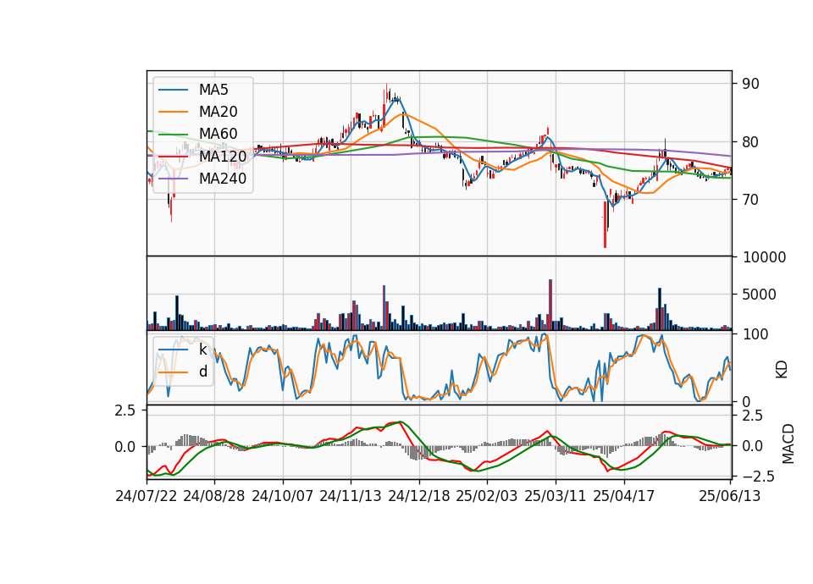Screen dimensions: 813x584
Task: Click the KD axis title
Action: click(x=782, y=369)
